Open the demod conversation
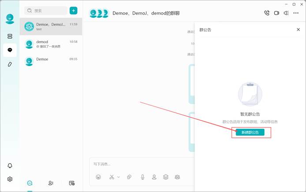Viewport: 306px width, 192px height. point(51,44)
